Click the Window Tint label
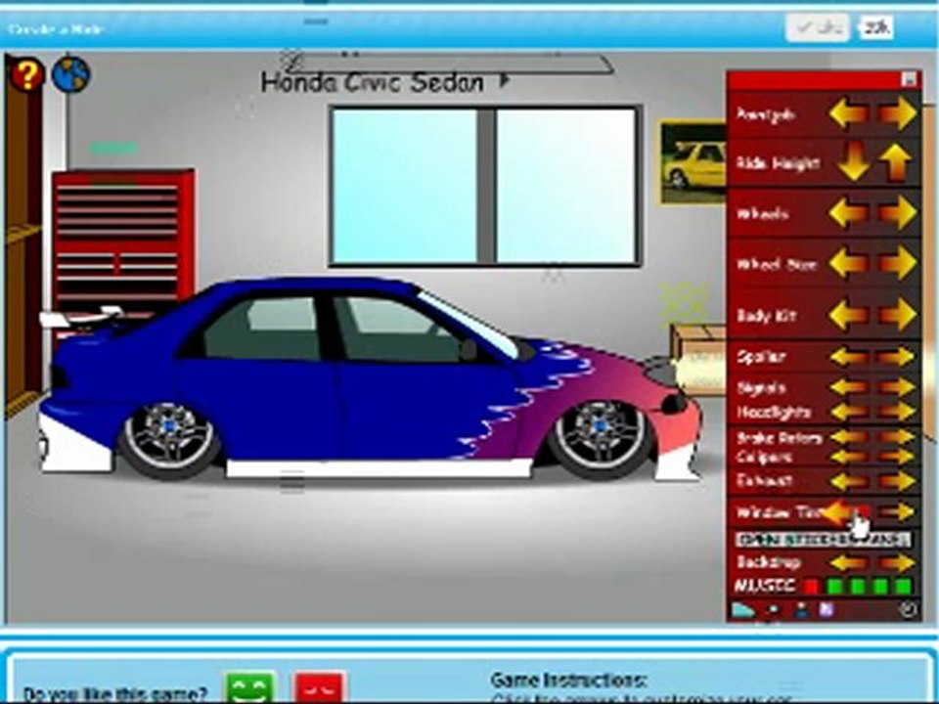The width and height of the screenshot is (939, 704). point(778,512)
